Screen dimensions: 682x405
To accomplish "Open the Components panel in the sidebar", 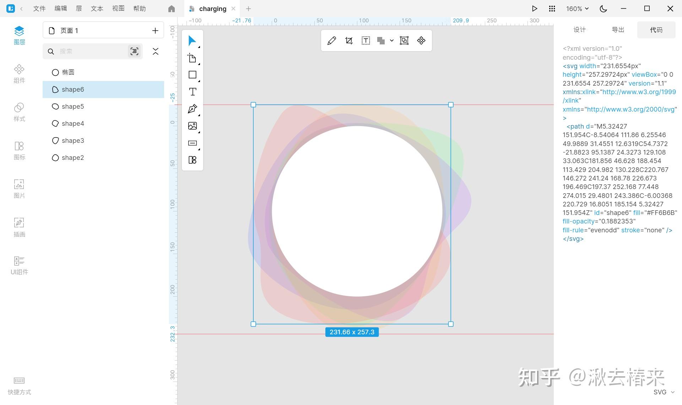I will point(19,74).
